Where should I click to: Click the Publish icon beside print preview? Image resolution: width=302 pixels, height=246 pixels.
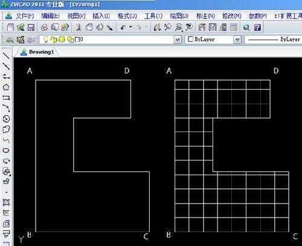click(x=65, y=27)
